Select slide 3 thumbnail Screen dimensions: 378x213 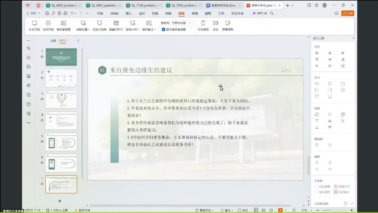coord(61,99)
